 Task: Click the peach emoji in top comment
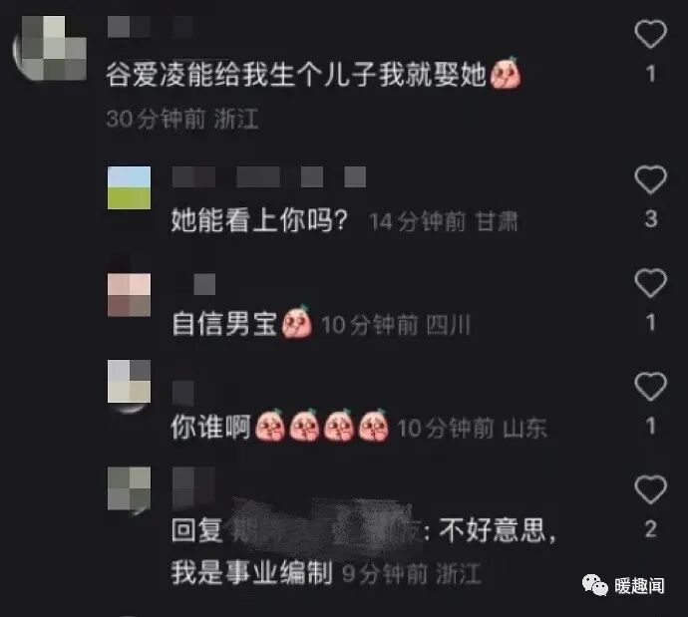[505, 73]
